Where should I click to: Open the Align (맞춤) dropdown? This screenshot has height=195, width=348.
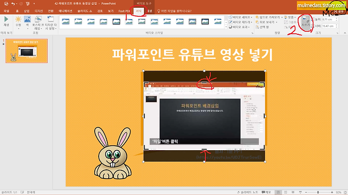tap(290, 17)
